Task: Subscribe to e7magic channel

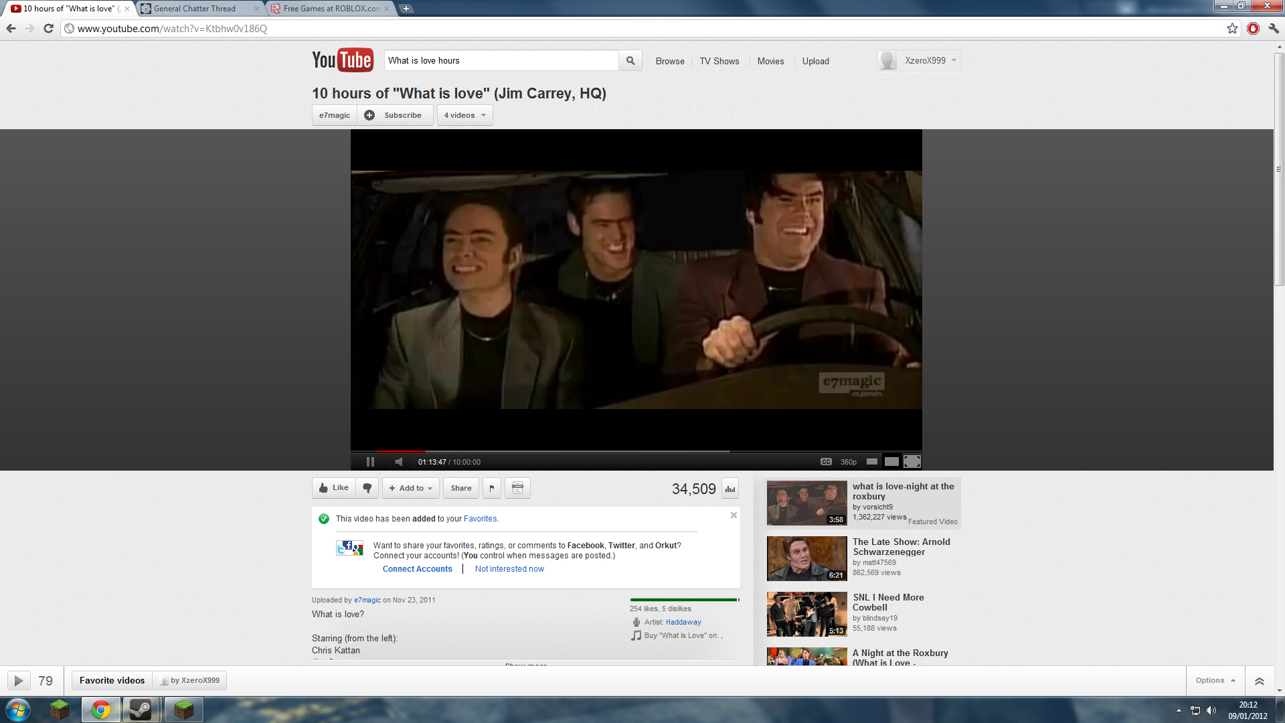Action: (396, 115)
